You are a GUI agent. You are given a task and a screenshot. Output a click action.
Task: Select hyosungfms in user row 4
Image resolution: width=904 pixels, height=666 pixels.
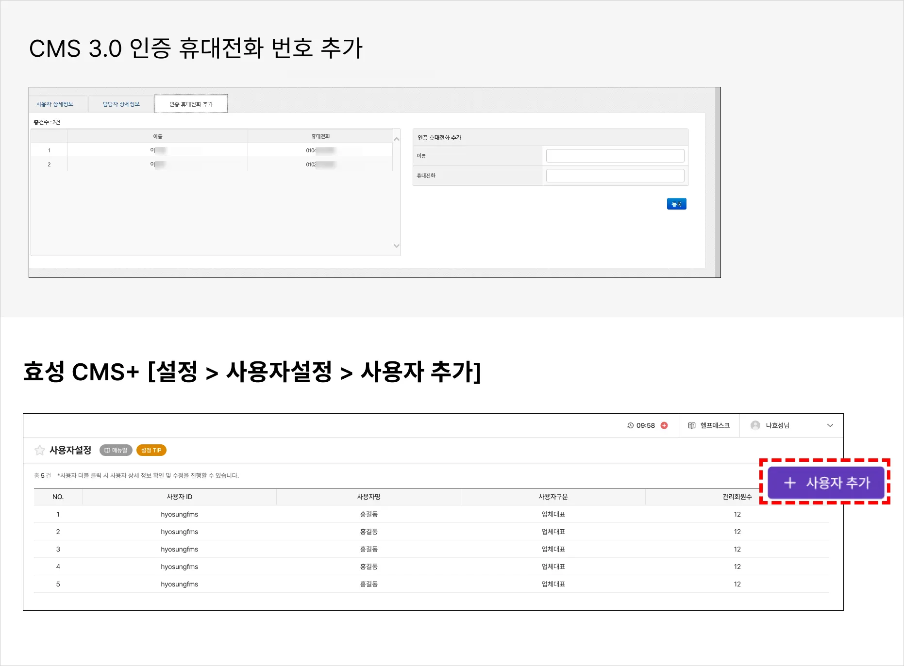click(180, 567)
